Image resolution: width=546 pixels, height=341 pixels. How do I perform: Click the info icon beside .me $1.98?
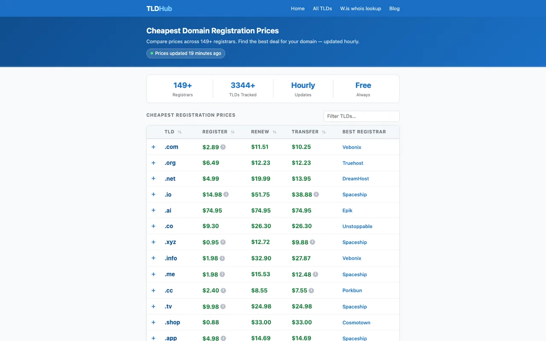(222, 275)
